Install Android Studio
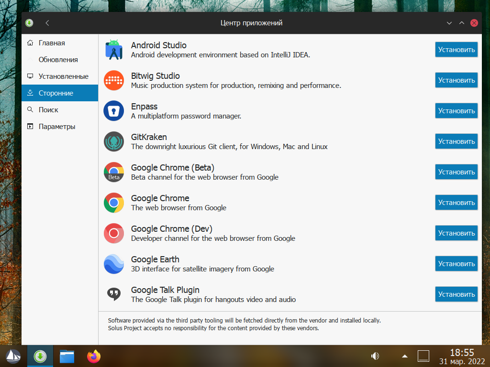490x367 pixels. click(x=456, y=50)
